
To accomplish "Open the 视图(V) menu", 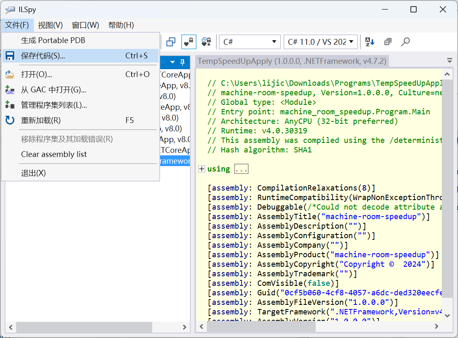I will 50,25.
